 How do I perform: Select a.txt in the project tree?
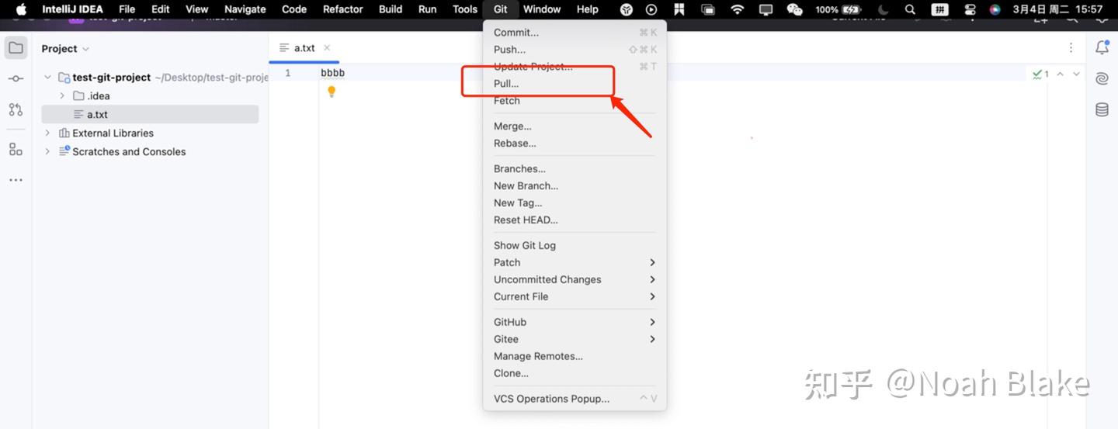(97, 115)
